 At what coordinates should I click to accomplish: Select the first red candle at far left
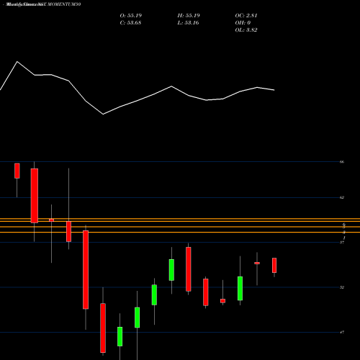coord(17,171)
